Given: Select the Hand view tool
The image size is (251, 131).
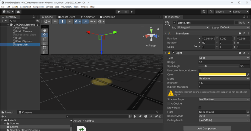Looking at the screenshot, I should pyautogui.click(x=45, y=30).
